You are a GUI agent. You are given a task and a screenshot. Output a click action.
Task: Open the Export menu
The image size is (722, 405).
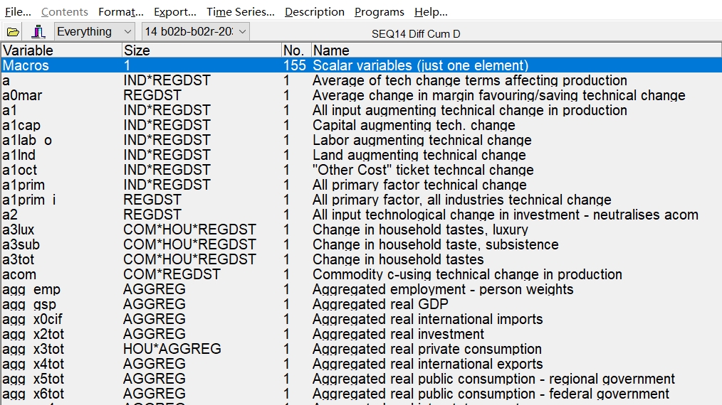tap(174, 12)
